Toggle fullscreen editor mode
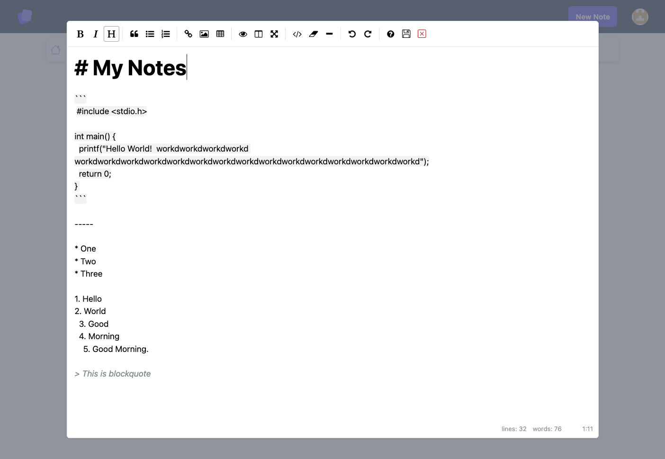Screen dimensions: 665x459 274,34
